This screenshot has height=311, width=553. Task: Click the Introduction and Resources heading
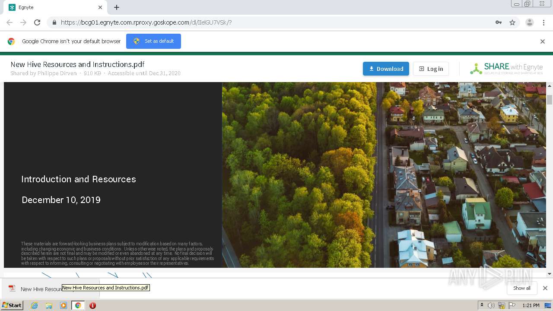79,179
